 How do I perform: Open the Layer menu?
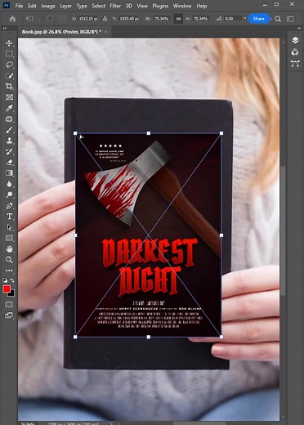pyautogui.click(x=65, y=6)
